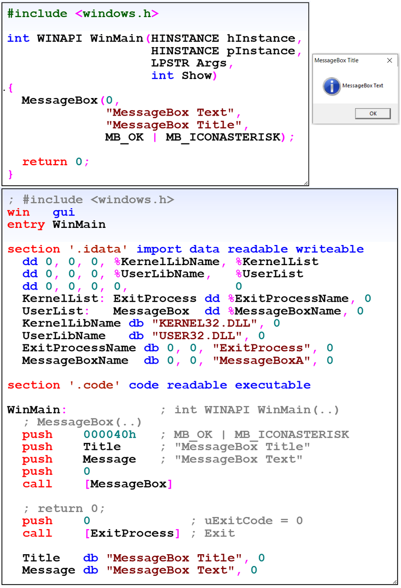Screen dimensions: 401x588
Task: Click the "MB_OK | MB_ICONASTERISK);" line in C code
Action: tap(200, 138)
